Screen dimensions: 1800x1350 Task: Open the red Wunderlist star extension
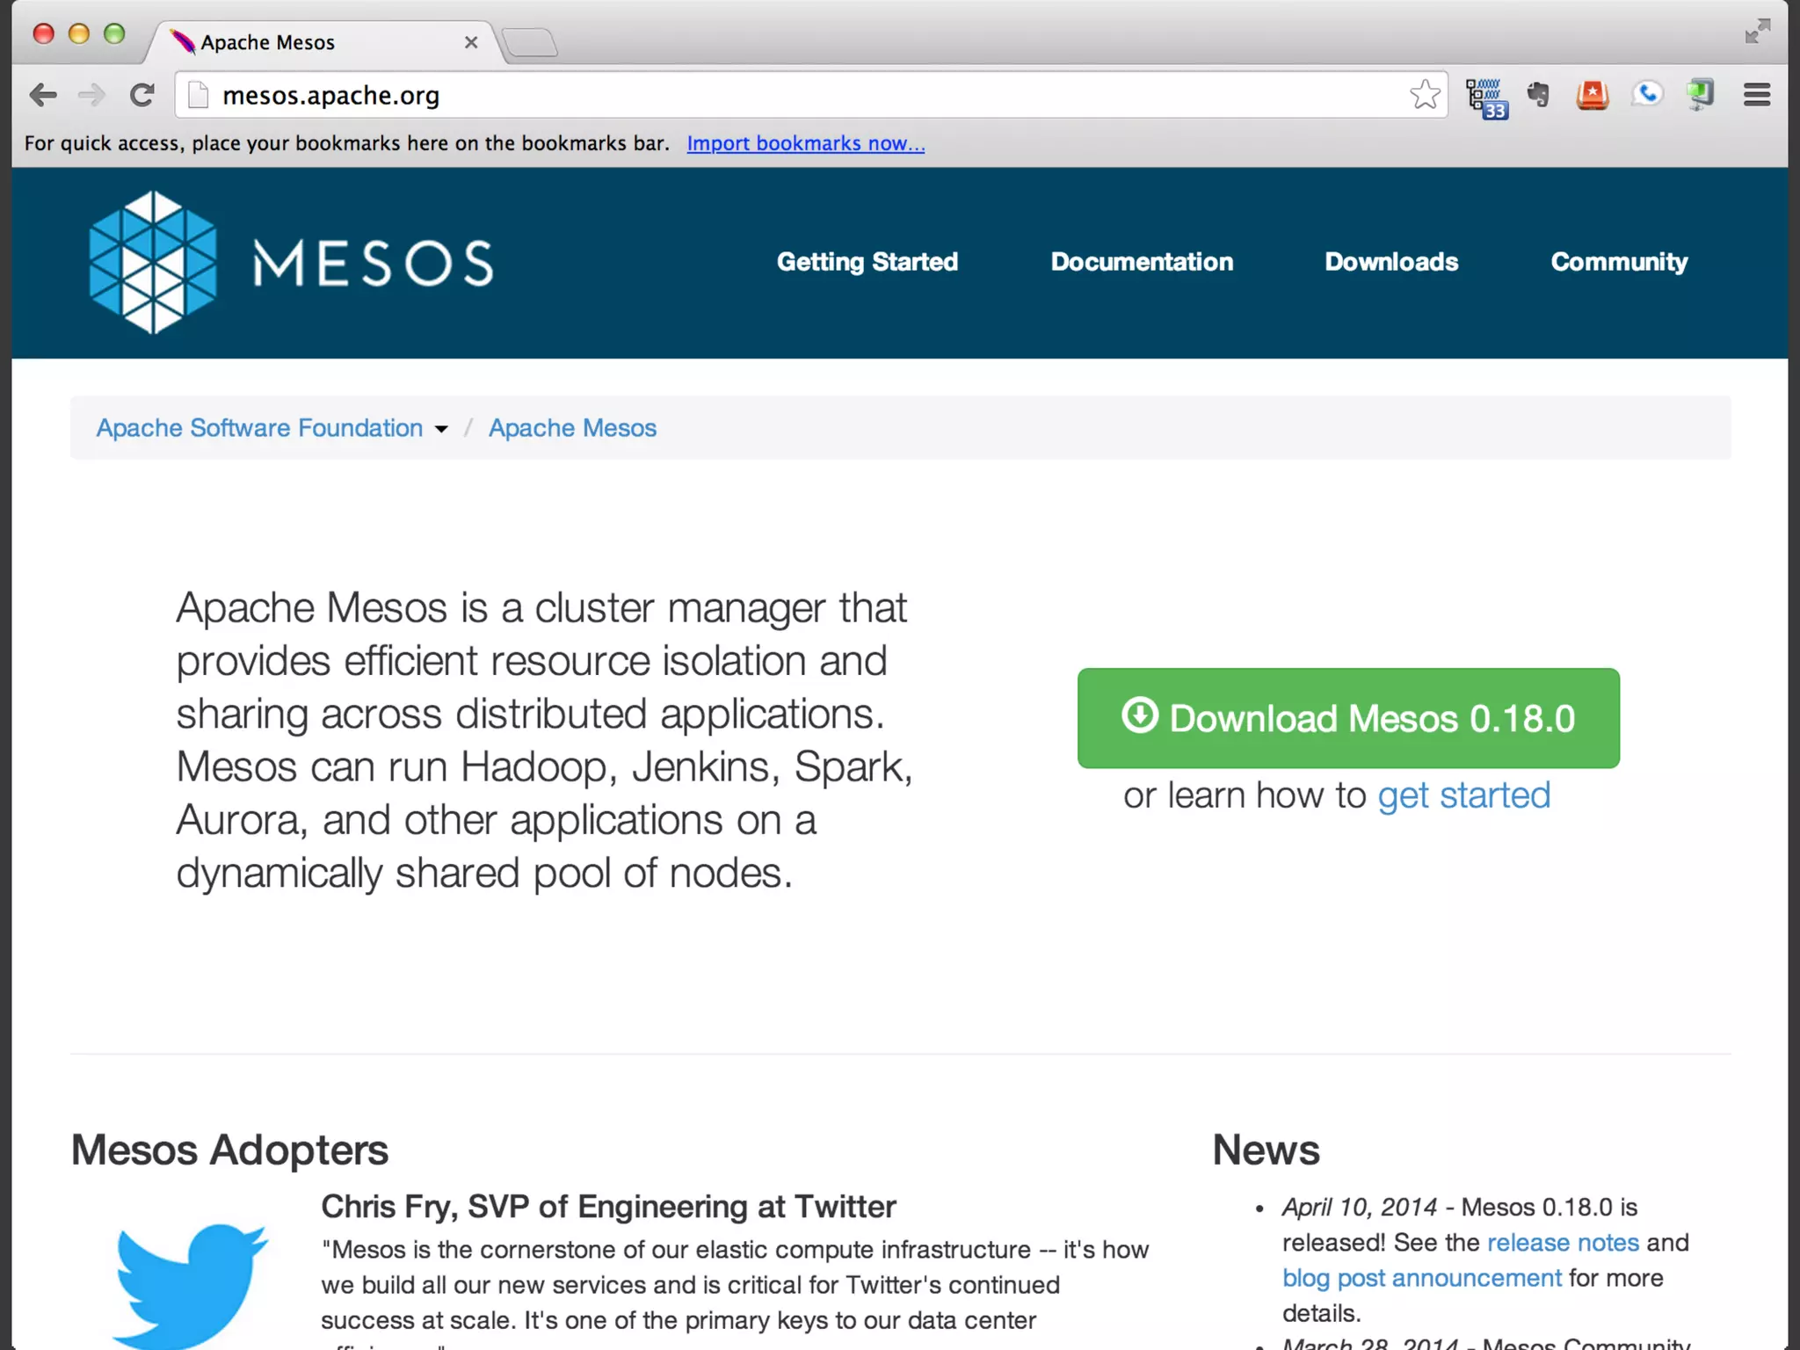(1592, 95)
